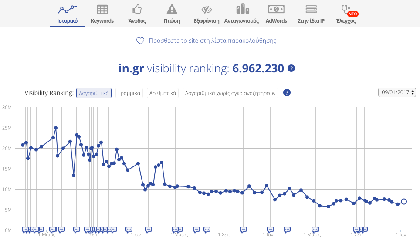Click the heart icon to add to watchlist

(140, 41)
